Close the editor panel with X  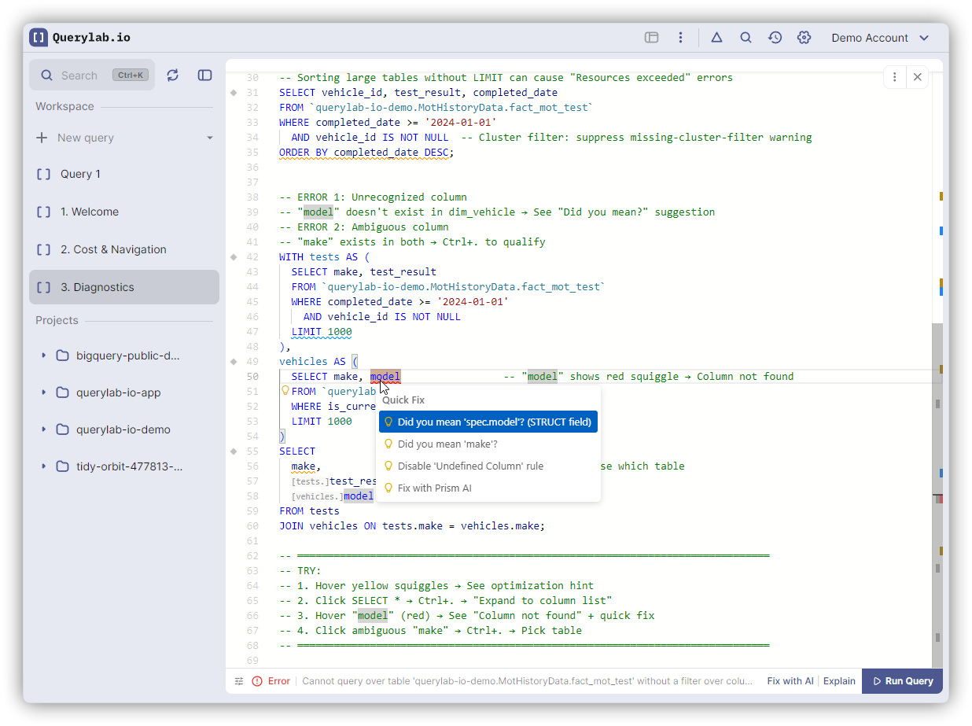point(917,77)
